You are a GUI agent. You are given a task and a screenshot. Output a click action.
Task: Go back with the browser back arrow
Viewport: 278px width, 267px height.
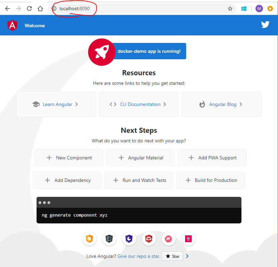[8, 9]
